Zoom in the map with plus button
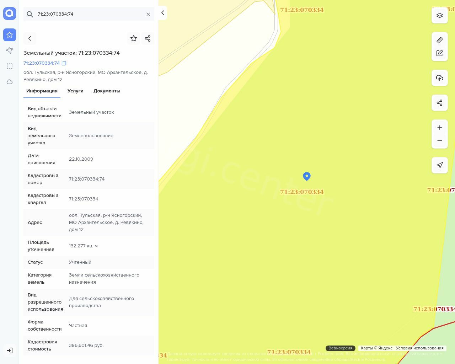Image resolution: width=455 pixels, height=364 pixels. coord(440,128)
